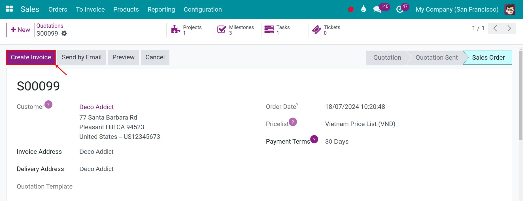This screenshot has width=523, height=201.
Task: Open the To Invoice menu
Action: tap(90, 9)
